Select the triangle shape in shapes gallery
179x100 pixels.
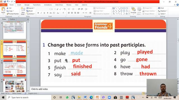[114, 11]
